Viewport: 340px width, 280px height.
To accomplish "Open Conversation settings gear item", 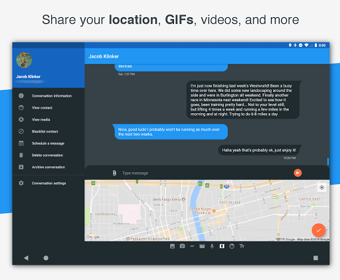I will [x=48, y=183].
